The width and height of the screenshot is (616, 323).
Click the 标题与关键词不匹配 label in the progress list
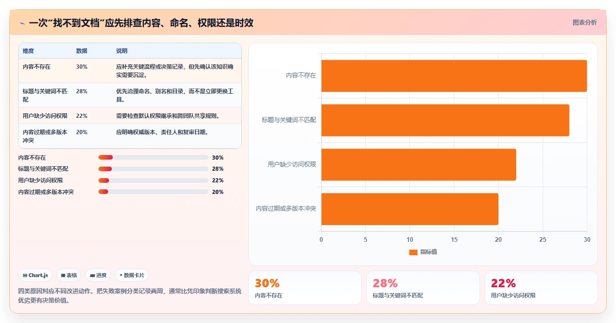point(43,169)
